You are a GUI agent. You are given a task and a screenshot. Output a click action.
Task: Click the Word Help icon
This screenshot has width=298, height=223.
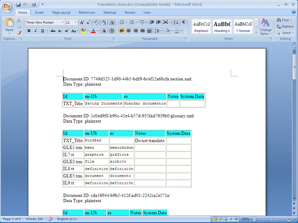[x=293, y=13]
